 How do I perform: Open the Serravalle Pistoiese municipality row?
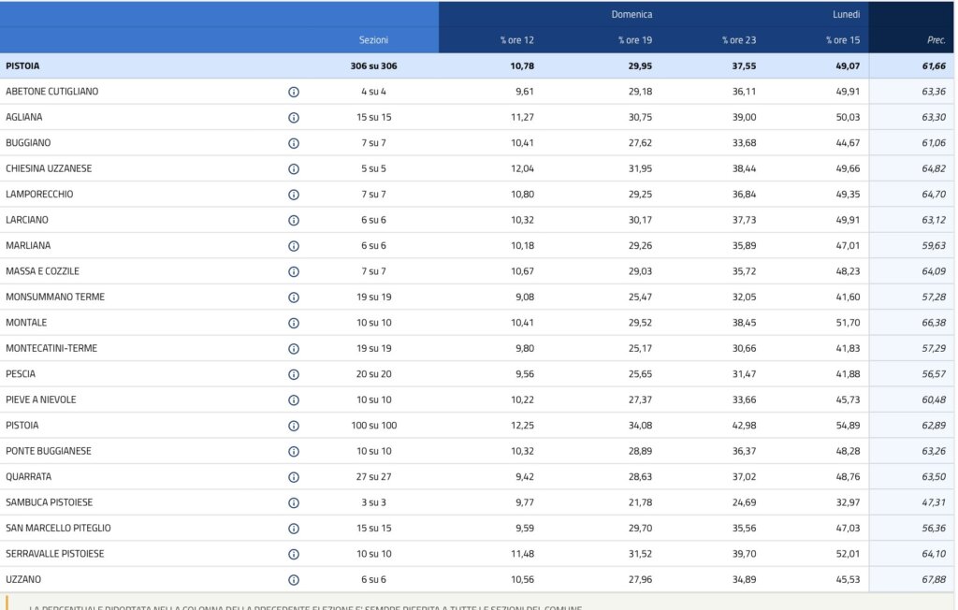55,554
